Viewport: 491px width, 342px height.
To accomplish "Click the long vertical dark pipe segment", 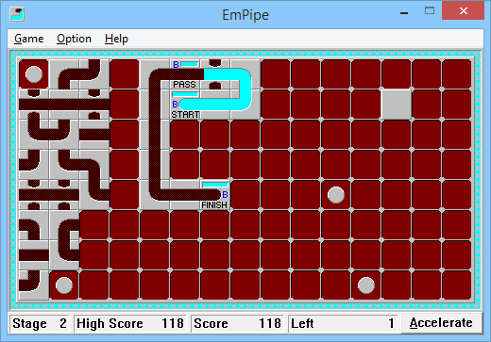I will click(155, 135).
